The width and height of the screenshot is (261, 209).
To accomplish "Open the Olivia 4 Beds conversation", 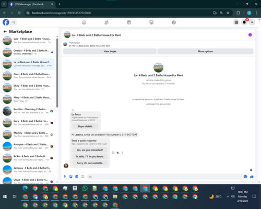I will [28, 180].
